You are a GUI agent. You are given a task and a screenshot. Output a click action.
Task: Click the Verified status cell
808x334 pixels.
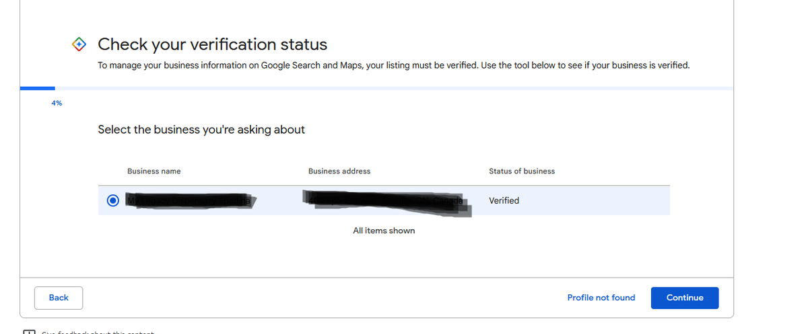pos(504,200)
